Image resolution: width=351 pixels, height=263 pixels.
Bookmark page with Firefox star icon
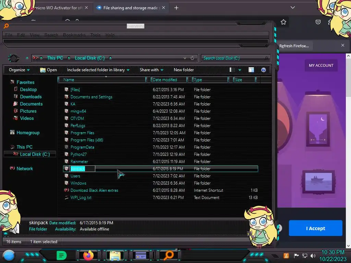(x=283, y=22)
